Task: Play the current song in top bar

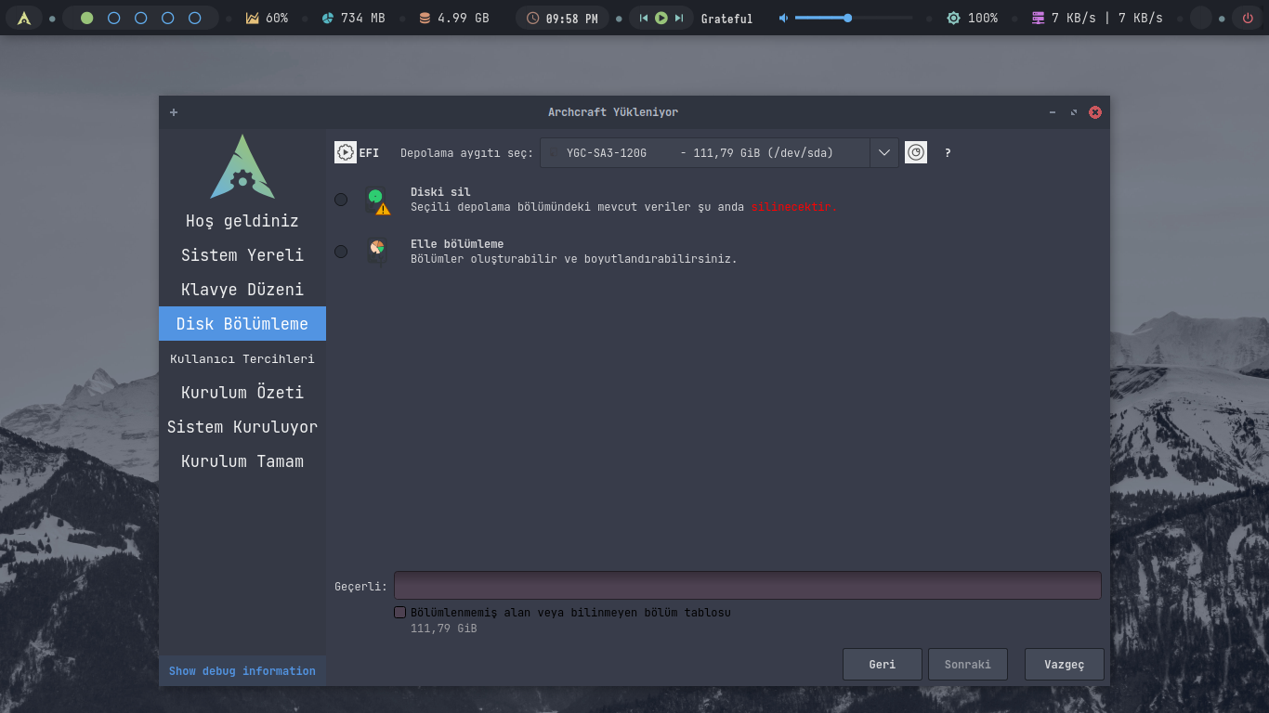Action: pyautogui.click(x=661, y=18)
